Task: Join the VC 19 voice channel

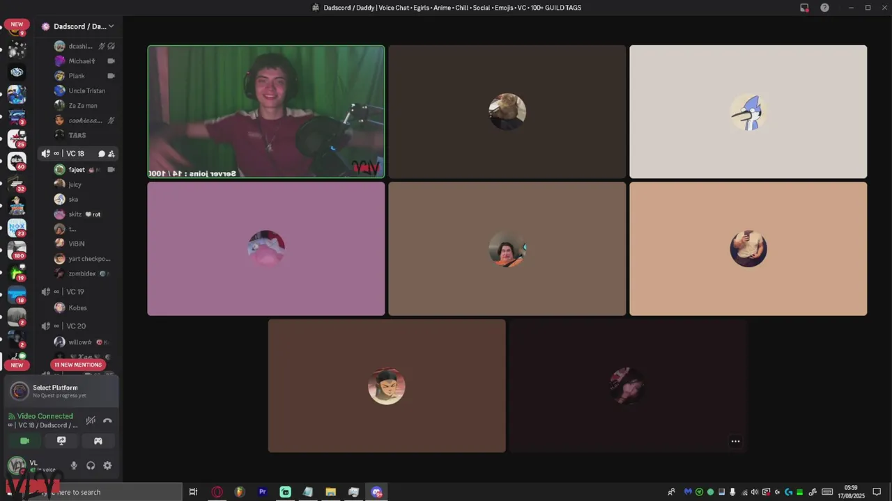Action: (78, 292)
